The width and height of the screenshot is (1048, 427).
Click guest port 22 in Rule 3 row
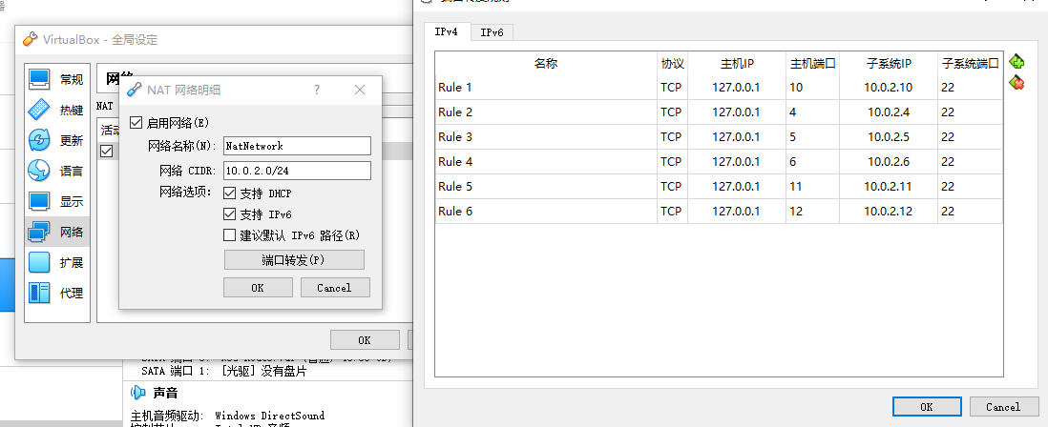pyautogui.click(x=971, y=137)
